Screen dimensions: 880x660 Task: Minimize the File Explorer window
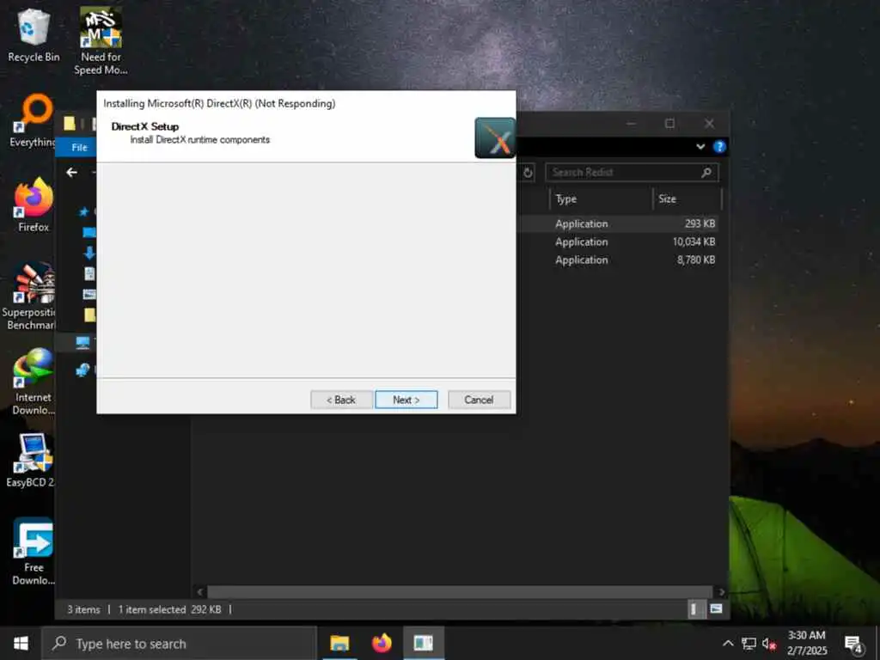click(x=631, y=124)
